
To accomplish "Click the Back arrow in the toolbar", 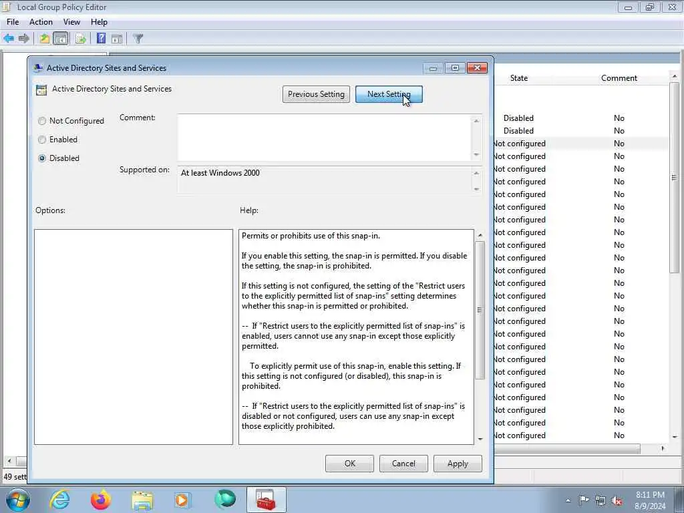I will (9, 38).
